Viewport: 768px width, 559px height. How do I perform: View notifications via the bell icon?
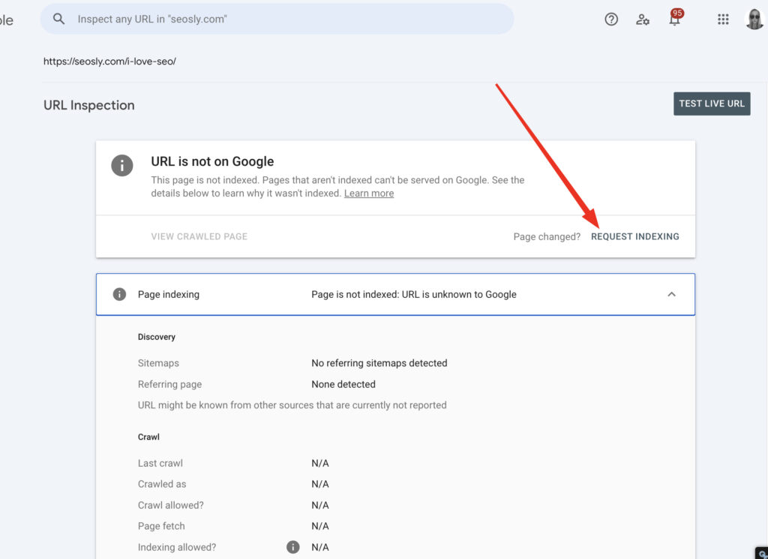click(674, 20)
